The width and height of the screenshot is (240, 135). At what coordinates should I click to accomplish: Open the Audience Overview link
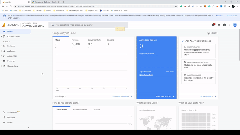(x=122, y=96)
